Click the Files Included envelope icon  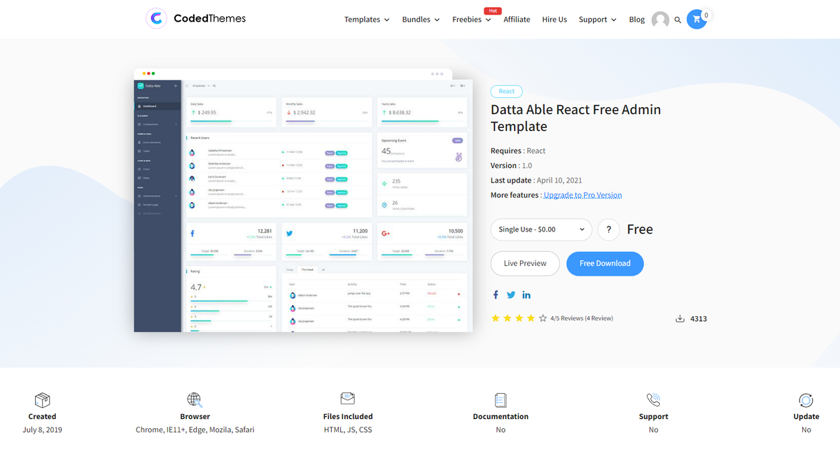[x=348, y=399]
